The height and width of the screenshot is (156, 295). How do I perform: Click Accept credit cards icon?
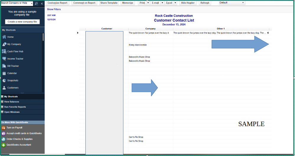pos(3,134)
